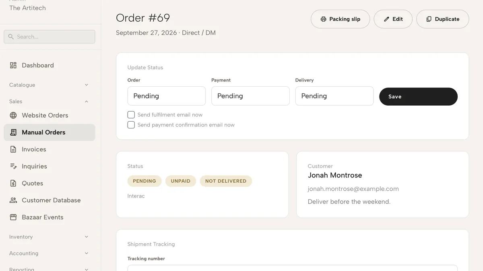Viewport: 483px width, 271px height.
Task: Open the Quotes page
Action: (x=50, y=183)
